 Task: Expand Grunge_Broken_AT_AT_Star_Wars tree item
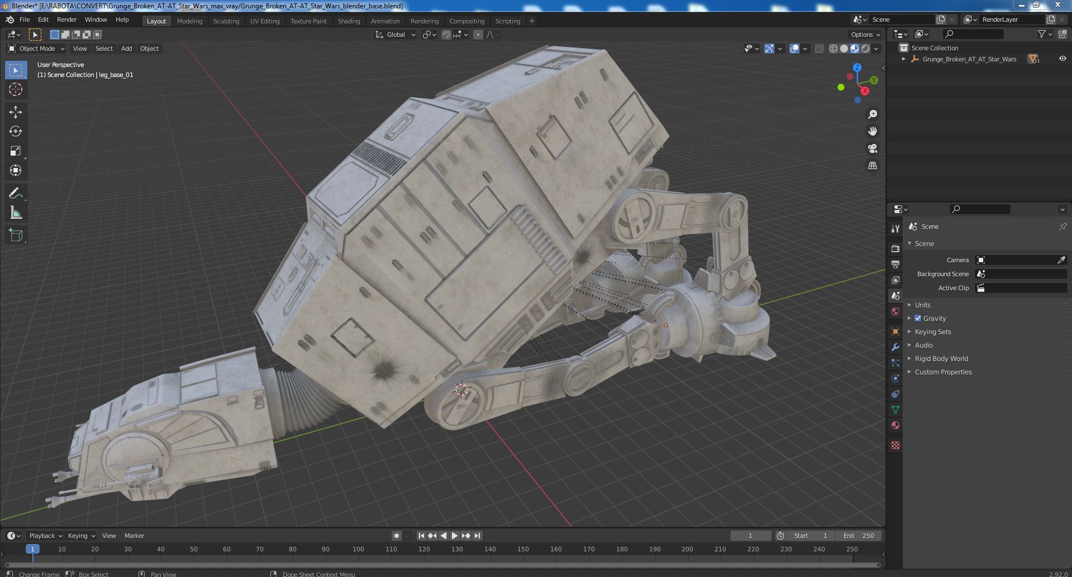click(x=904, y=59)
